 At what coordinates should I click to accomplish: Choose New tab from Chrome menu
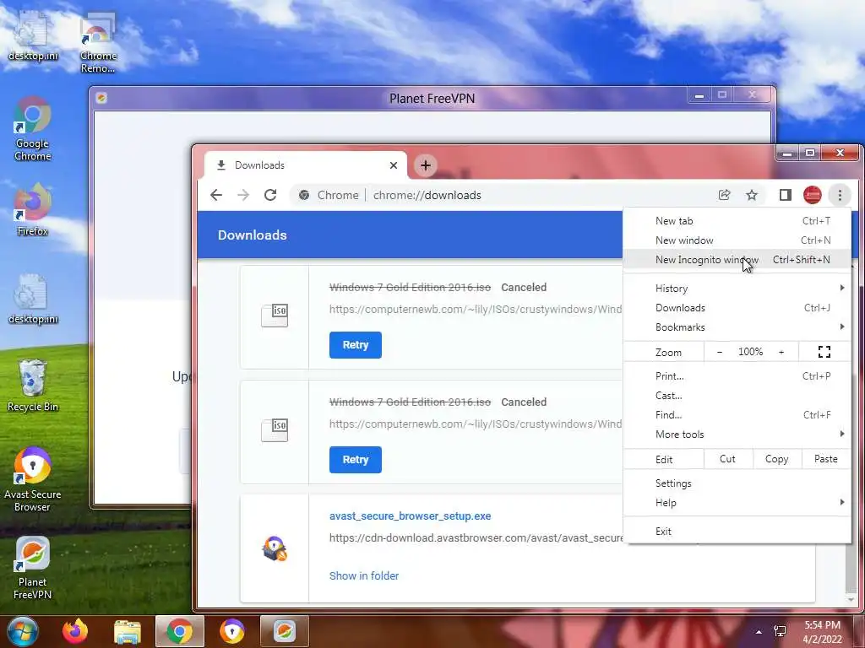point(737,221)
